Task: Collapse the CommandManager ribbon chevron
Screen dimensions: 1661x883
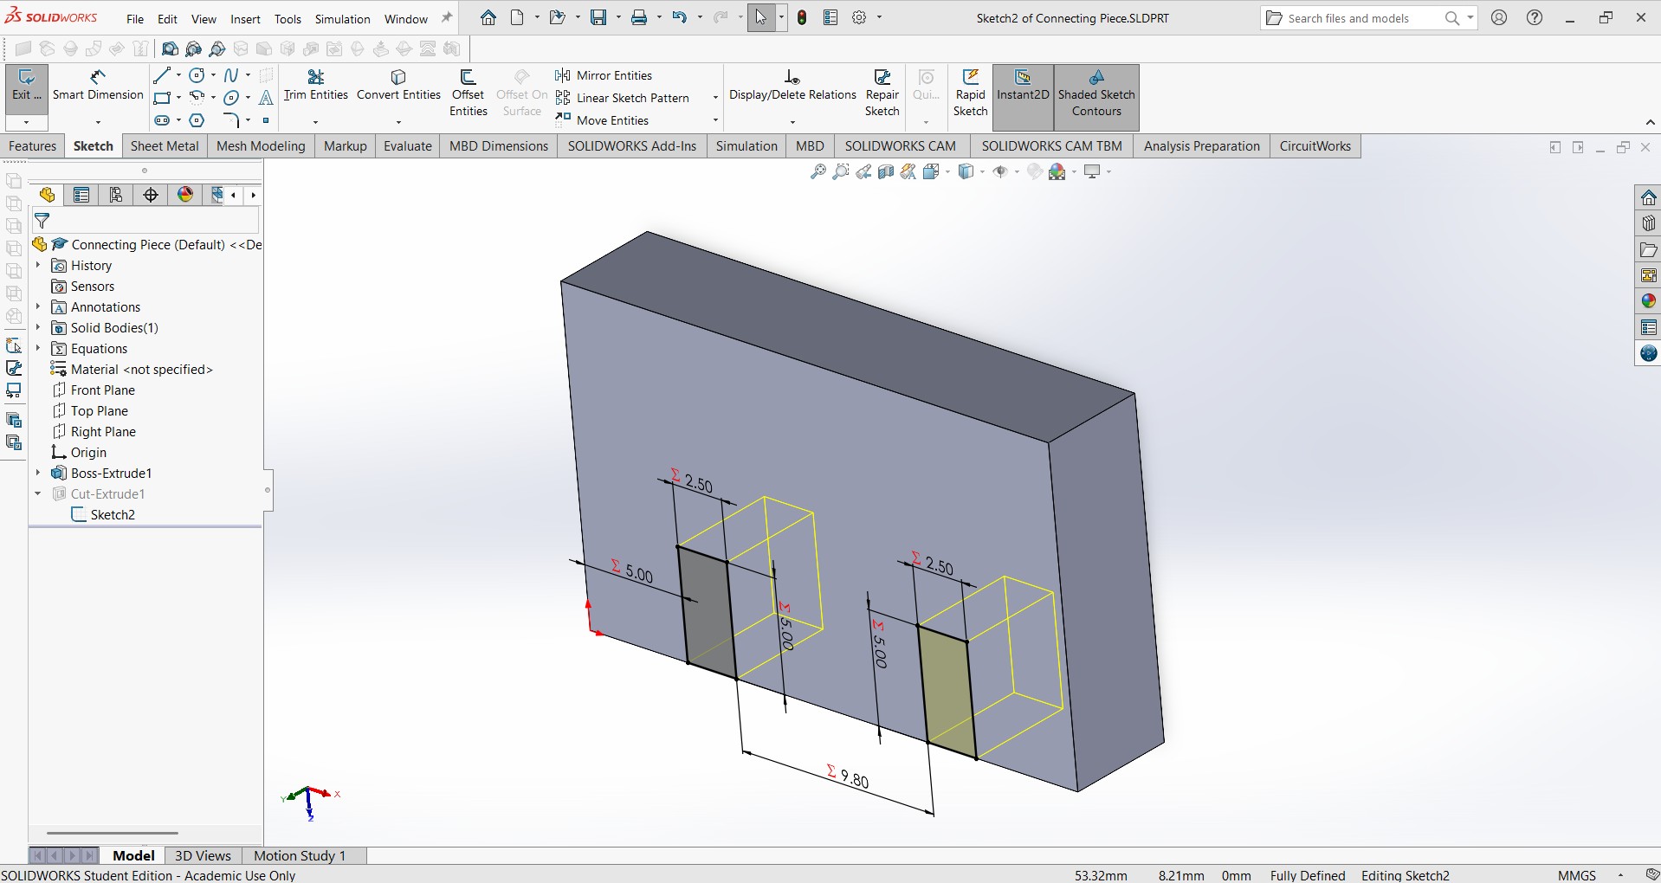Action: coord(1651,122)
